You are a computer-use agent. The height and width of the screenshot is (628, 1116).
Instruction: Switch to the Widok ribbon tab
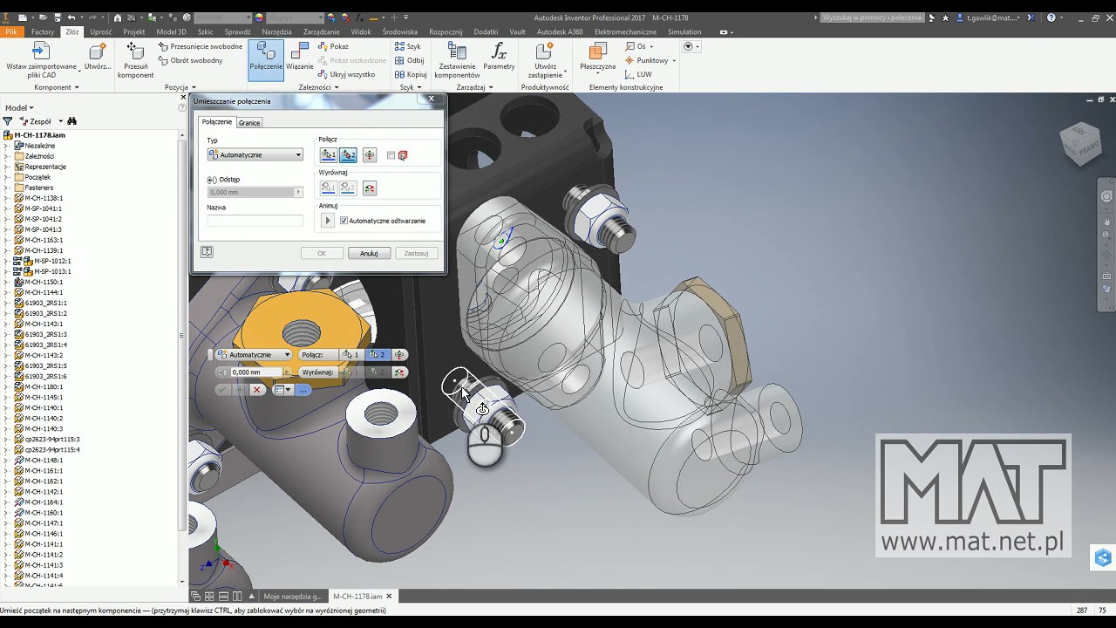click(x=361, y=31)
